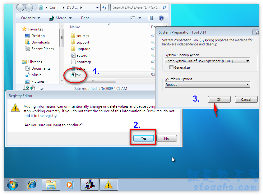Open Windows Explorer from taskbar
Image resolution: width=263 pixels, height=195 pixels.
click(51, 184)
